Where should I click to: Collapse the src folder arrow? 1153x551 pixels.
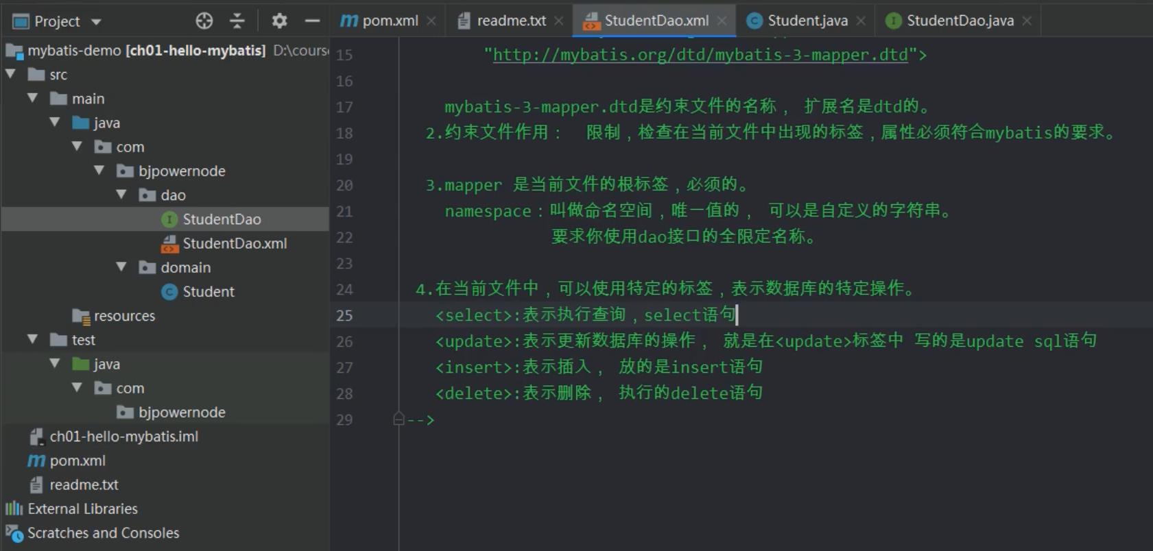coord(11,74)
